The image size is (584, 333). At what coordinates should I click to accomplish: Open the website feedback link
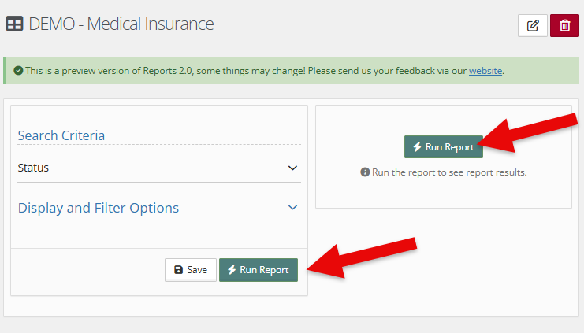pos(485,71)
